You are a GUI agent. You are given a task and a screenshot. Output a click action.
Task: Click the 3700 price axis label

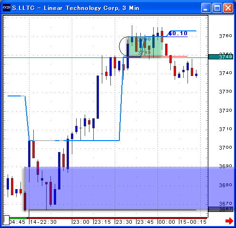226,148
